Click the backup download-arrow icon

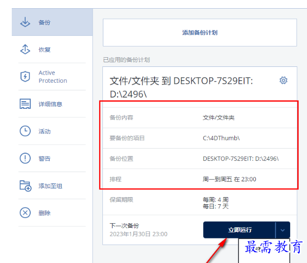[x=25, y=22]
